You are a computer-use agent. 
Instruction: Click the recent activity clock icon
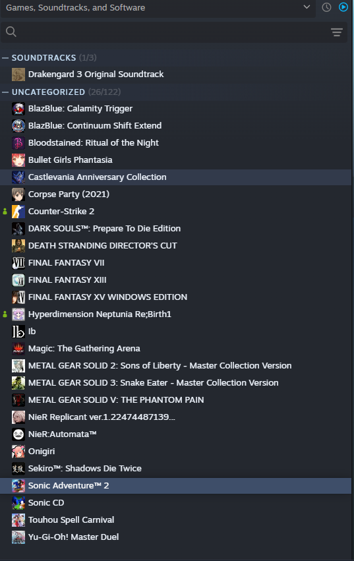click(326, 7)
